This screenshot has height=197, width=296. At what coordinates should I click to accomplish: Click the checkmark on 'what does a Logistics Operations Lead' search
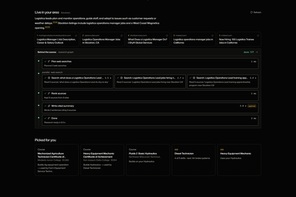pyautogui.click(x=45, y=78)
